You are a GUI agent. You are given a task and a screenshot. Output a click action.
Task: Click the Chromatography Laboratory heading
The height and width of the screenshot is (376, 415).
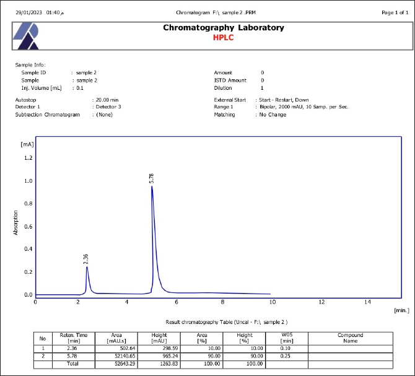[224, 27]
